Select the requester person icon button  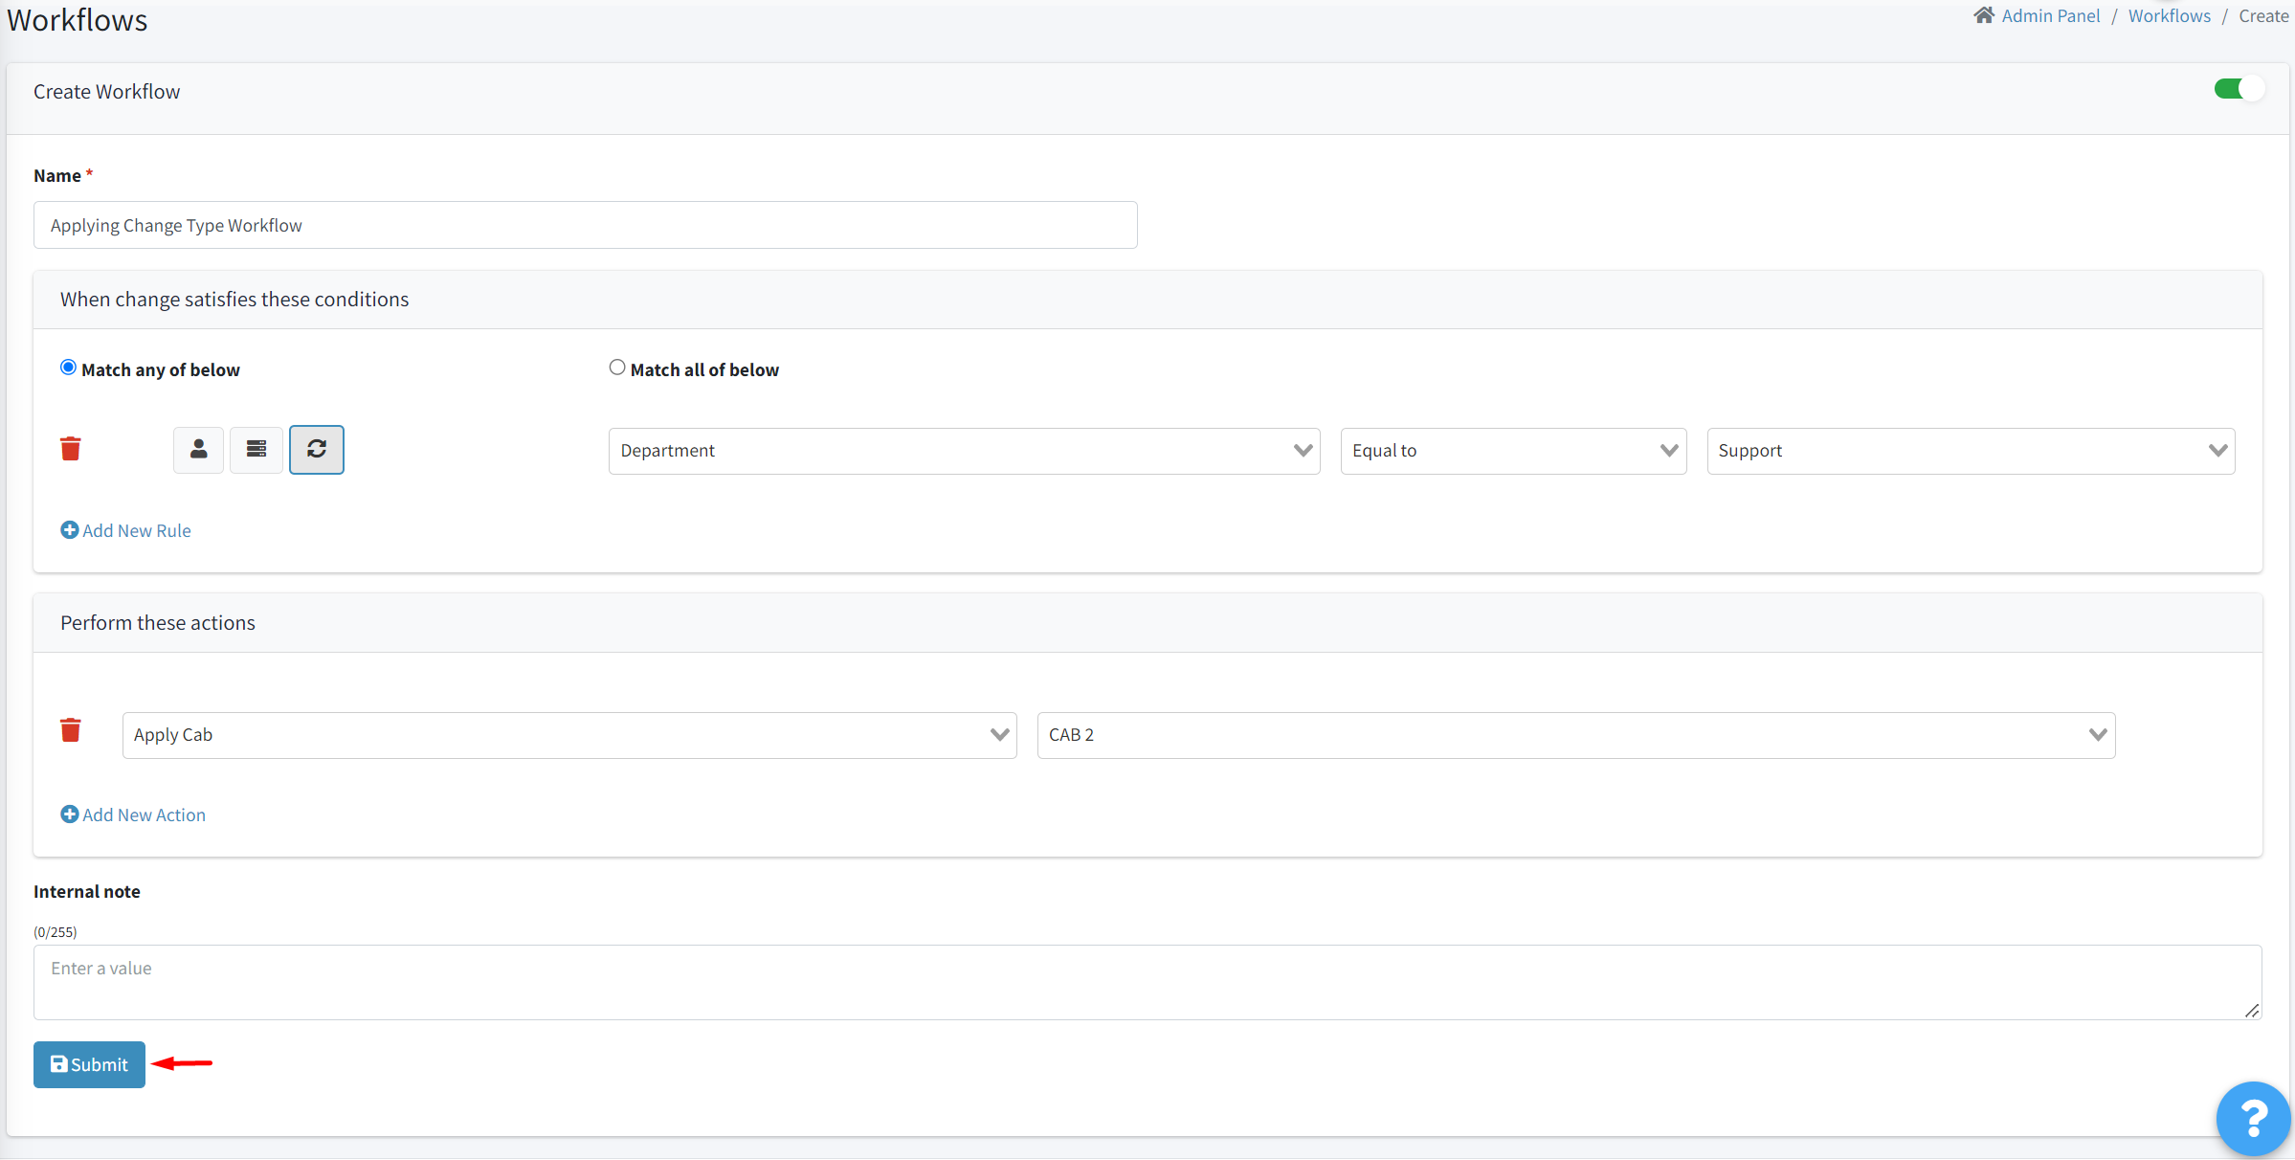pyautogui.click(x=198, y=450)
